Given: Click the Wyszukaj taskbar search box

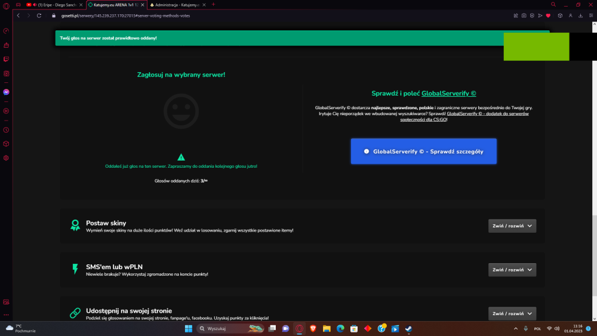Looking at the screenshot, I should click(x=230, y=328).
